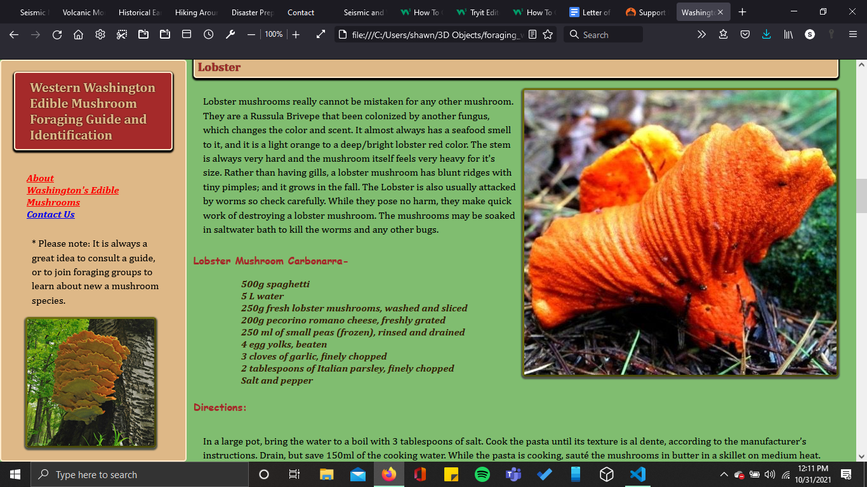The width and height of the screenshot is (867, 487).
Task: Zoom in with the plus button
Action: (x=296, y=35)
